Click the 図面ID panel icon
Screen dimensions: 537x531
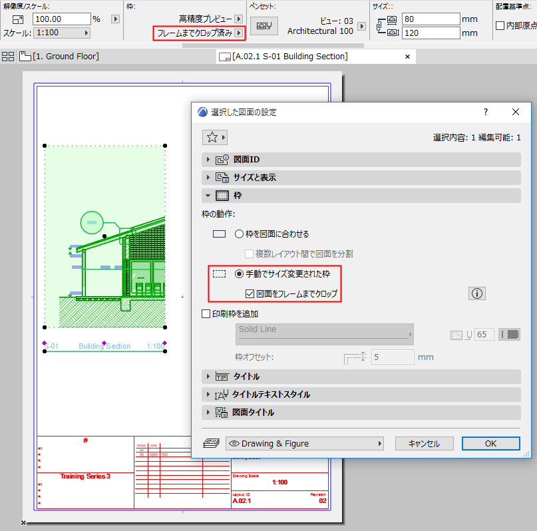pyautogui.click(x=222, y=160)
